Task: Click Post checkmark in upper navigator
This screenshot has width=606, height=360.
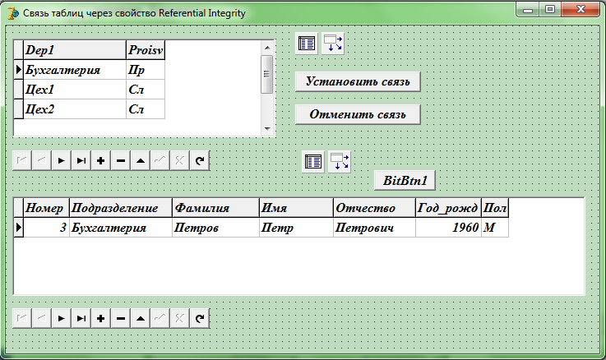Action: coord(160,161)
